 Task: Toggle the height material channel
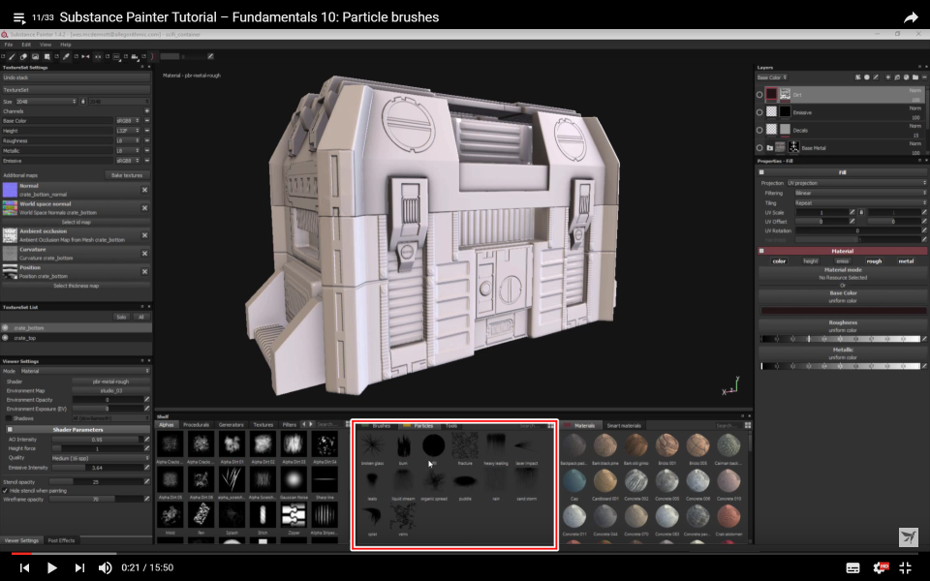[810, 260]
